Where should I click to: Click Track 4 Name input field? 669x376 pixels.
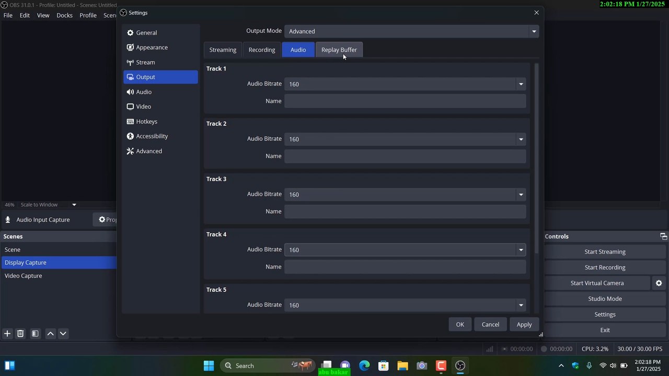click(405, 267)
